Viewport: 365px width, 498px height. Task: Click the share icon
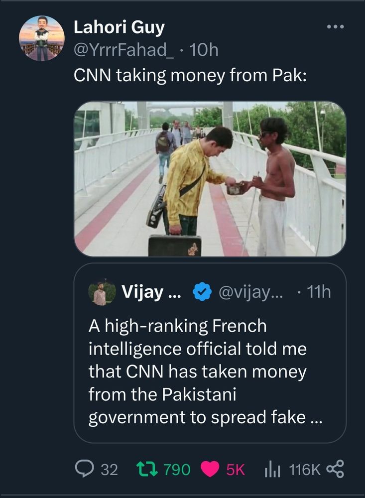pyautogui.click(x=335, y=469)
